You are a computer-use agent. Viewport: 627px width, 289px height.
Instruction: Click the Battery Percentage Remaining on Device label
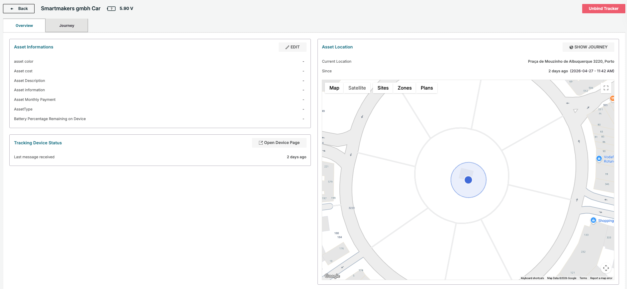click(x=50, y=119)
